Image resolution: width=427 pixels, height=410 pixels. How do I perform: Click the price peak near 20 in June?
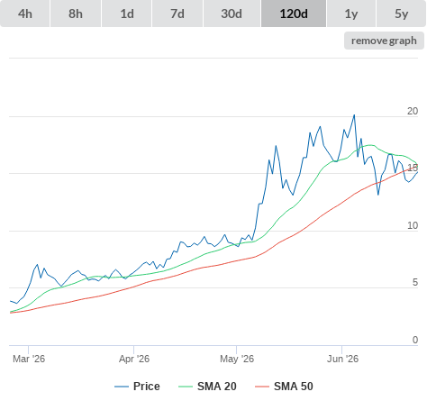(354, 115)
